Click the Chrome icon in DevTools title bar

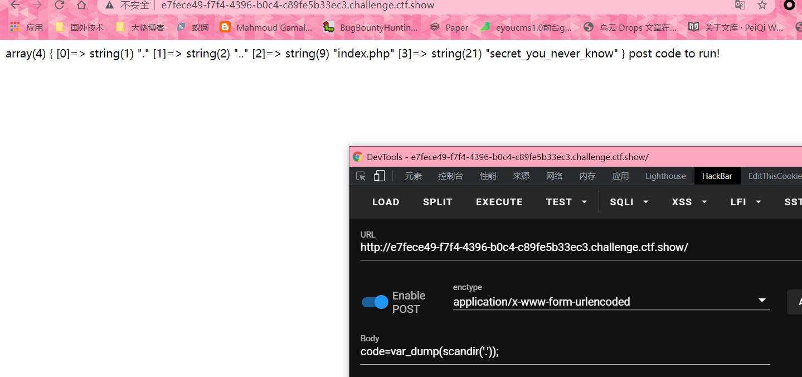pyautogui.click(x=358, y=157)
